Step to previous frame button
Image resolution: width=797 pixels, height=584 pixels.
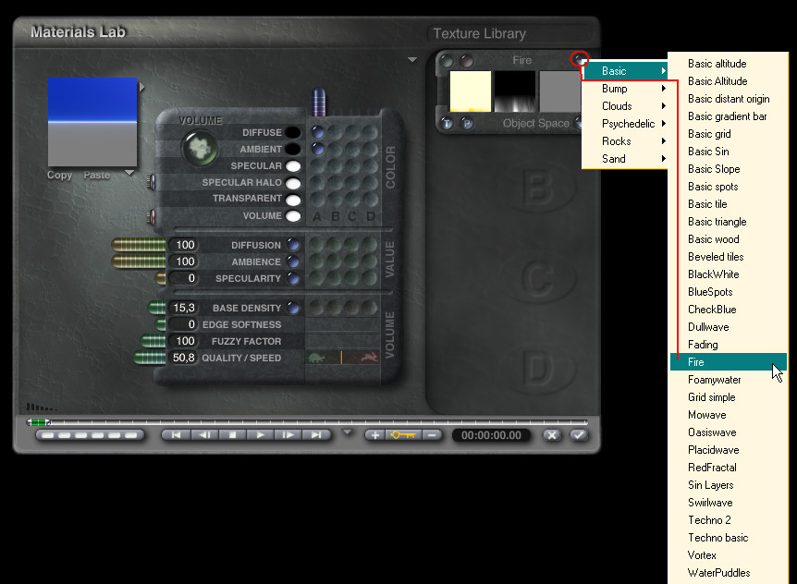tap(204, 435)
